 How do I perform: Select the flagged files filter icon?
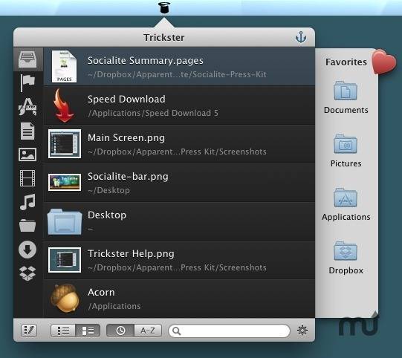27,82
